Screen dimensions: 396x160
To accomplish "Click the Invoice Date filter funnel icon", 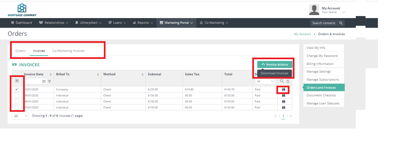I will [49, 81].
